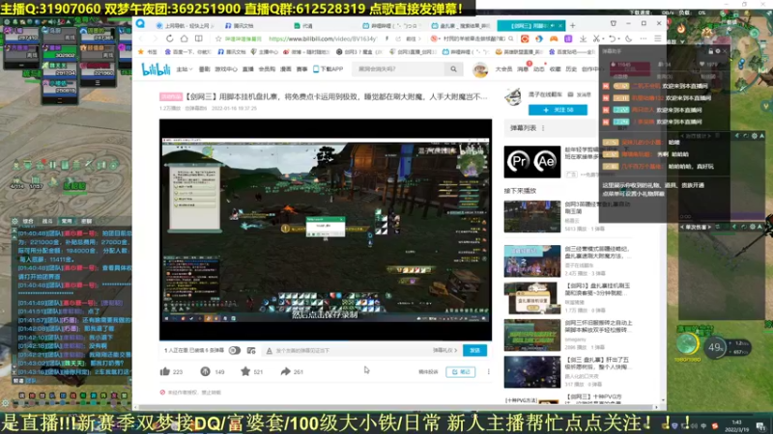This screenshot has height=434, width=773.
Task: Click the browser home icon
Action: click(x=184, y=39)
